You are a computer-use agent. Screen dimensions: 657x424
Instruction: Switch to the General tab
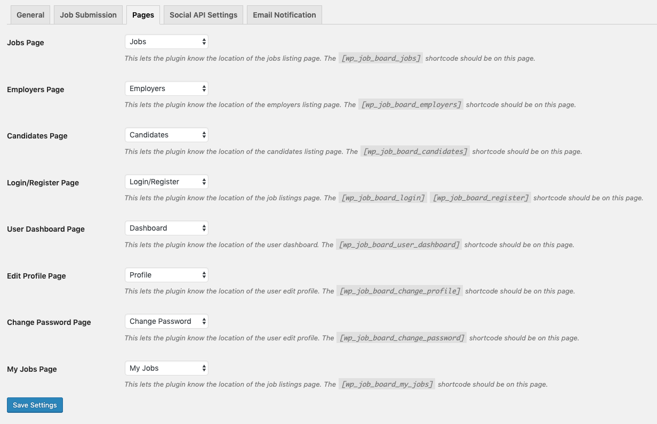coord(30,15)
